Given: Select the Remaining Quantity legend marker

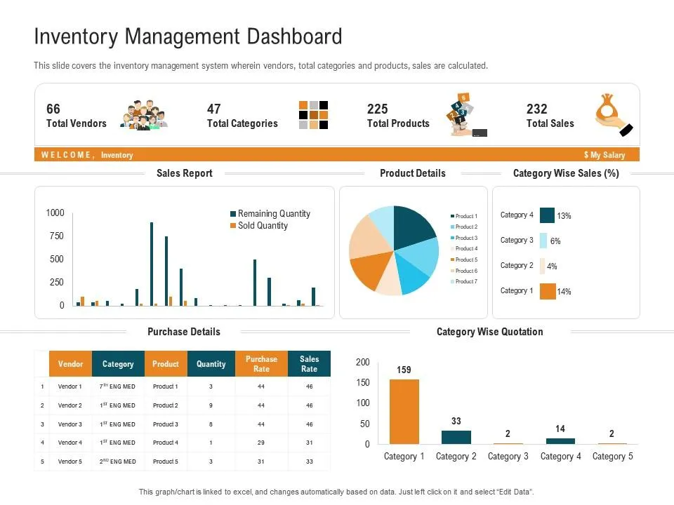Looking at the screenshot, I should click(233, 214).
